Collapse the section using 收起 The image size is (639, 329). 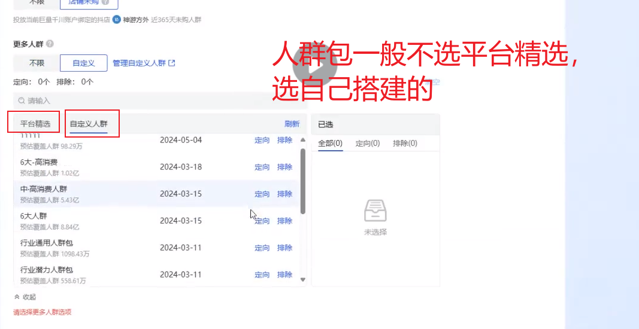tap(25, 297)
